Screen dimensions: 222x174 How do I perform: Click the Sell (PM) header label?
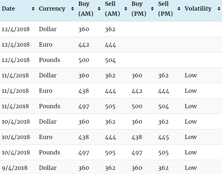click(x=165, y=9)
